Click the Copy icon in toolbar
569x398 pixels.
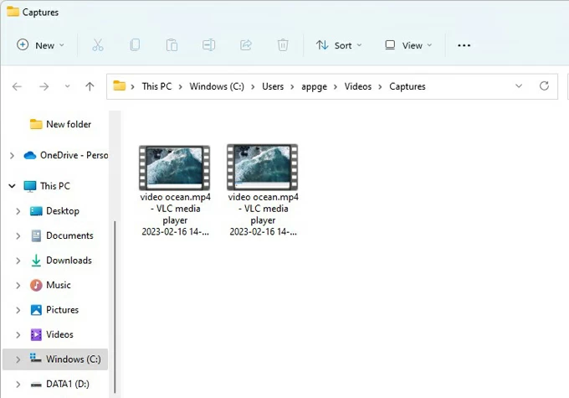[135, 45]
